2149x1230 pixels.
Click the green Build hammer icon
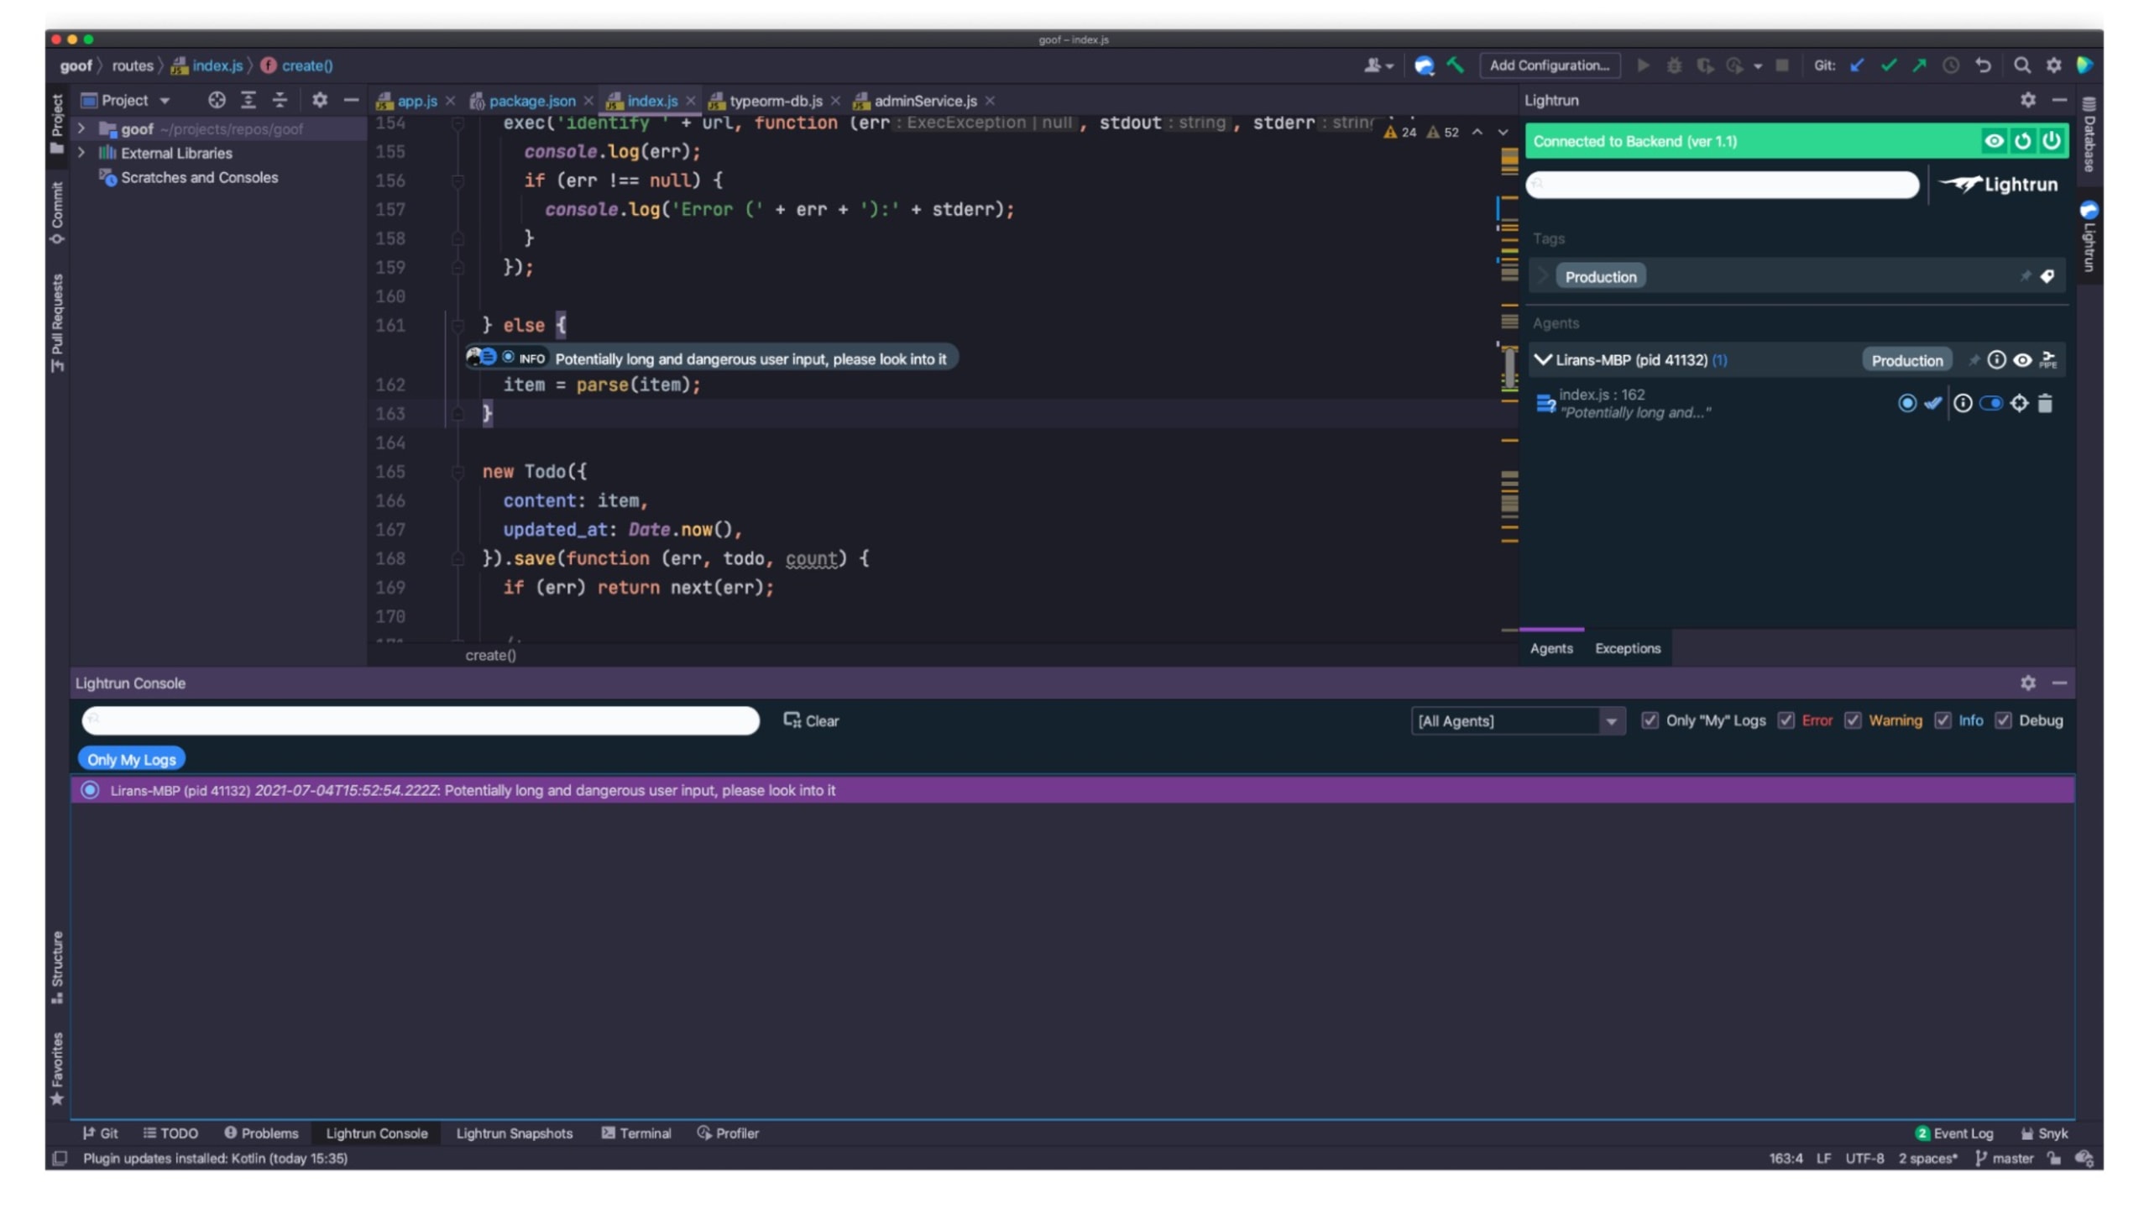[1455, 64]
